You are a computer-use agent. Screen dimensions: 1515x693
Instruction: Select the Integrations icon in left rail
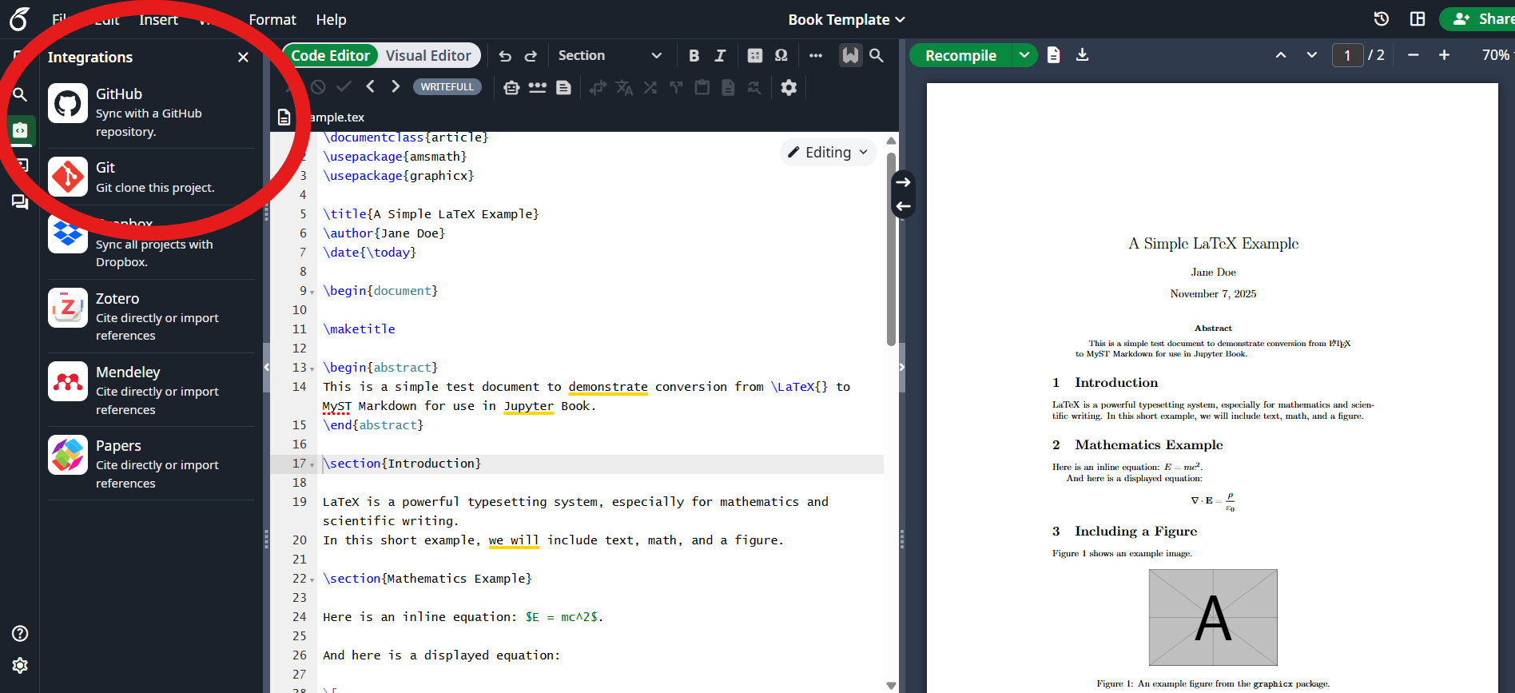20,129
